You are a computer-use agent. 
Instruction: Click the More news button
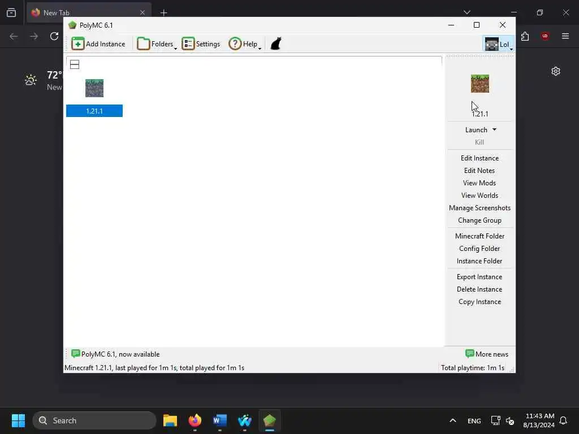[487, 354]
